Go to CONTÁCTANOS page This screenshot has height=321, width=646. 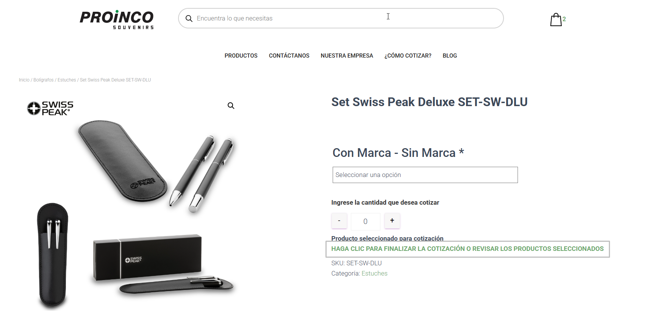coord(289,56)
